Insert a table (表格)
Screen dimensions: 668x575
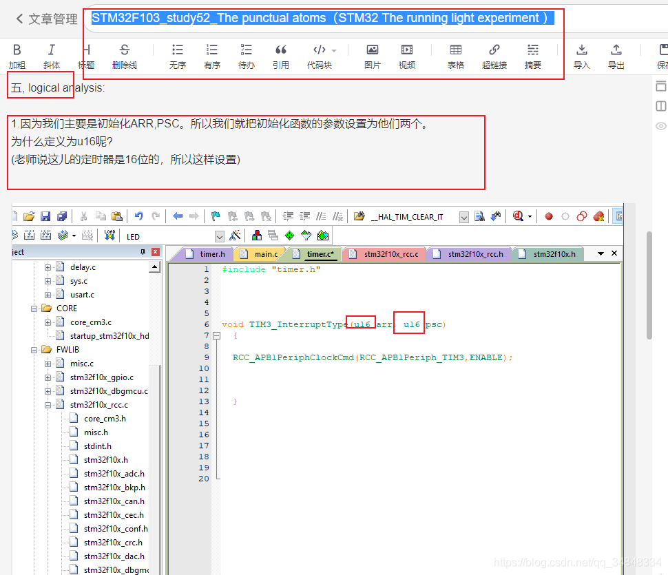point(455,56)
